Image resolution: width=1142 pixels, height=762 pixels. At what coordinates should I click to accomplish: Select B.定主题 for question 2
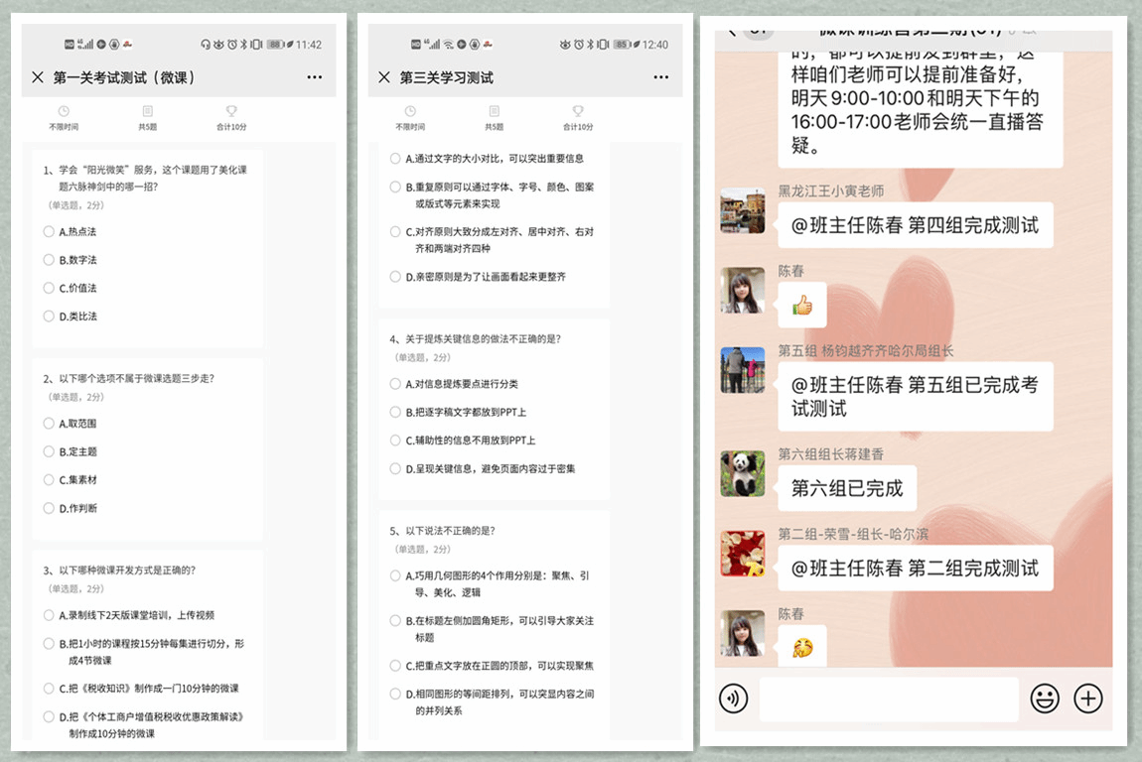49,451
